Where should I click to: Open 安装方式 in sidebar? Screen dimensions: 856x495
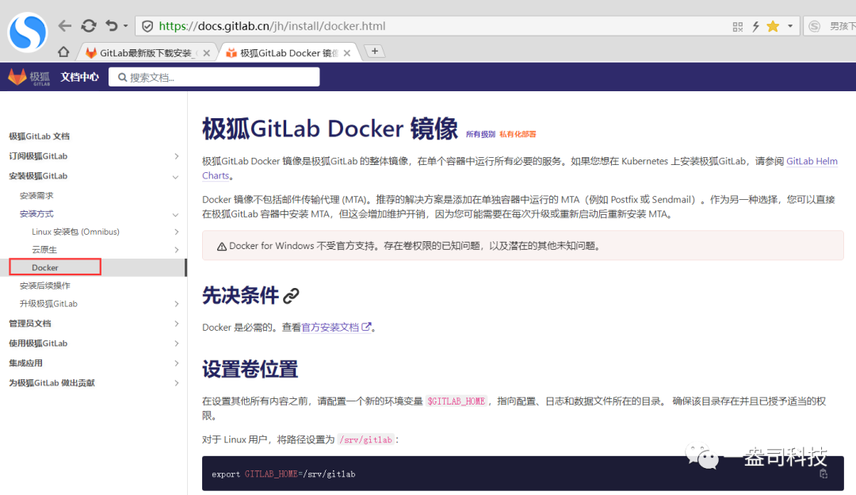coord(36,213)
